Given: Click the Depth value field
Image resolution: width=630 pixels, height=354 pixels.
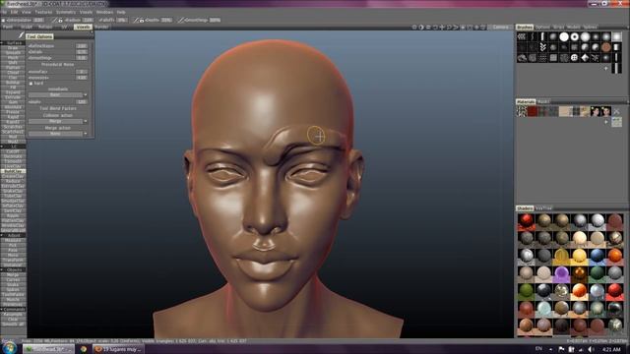Looking at the screenshot, I should (x=166, y=20).
